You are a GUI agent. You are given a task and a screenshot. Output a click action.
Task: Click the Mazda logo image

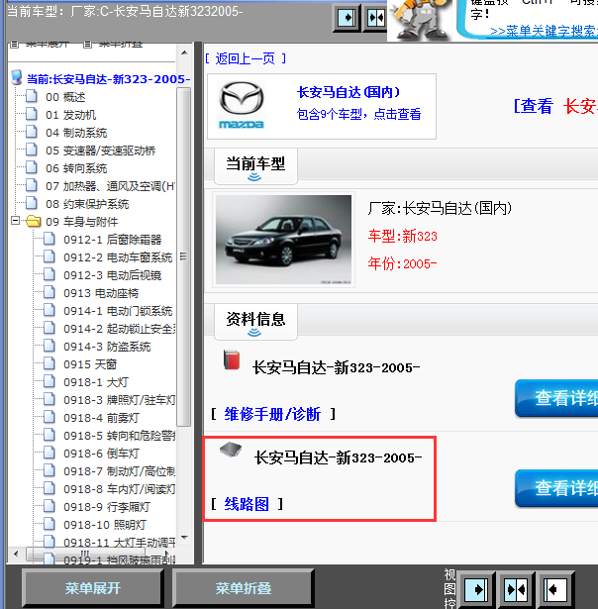click(x=242, y=105)
